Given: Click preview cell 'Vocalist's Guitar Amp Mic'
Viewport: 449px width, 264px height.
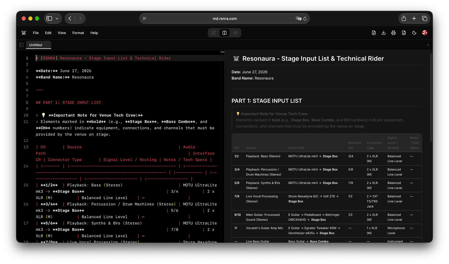Looking at the screenshot, I should tap(264, 228).
